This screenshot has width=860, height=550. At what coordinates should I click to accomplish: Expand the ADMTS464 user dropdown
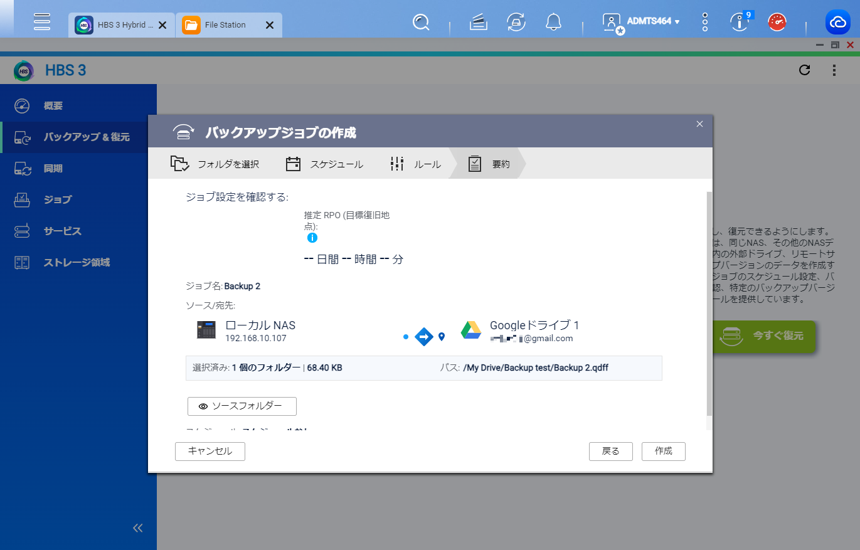click(654, 21)
